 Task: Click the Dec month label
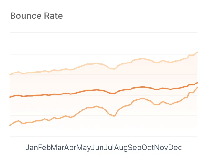(175, 147)
